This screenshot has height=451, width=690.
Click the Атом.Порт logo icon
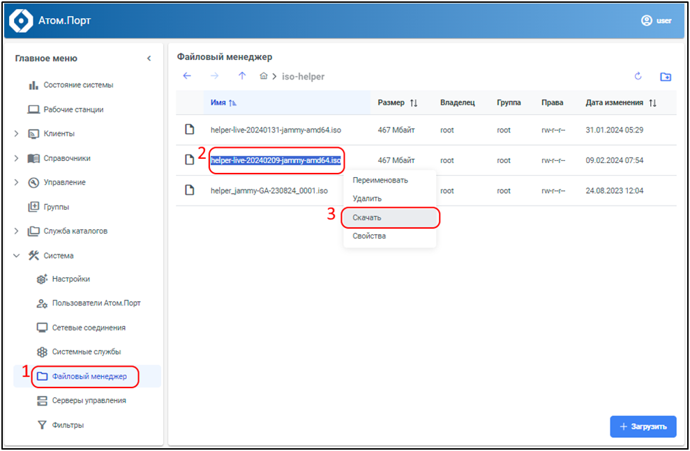(21, 21)
